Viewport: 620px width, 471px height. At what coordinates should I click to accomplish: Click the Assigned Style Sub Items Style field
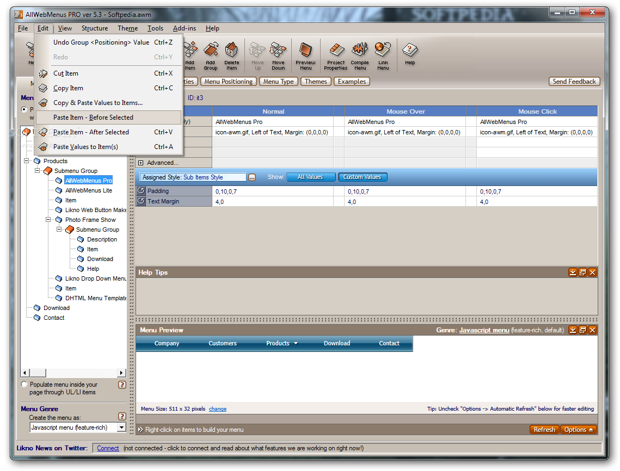pyautogui.click(x=193, y=177)
